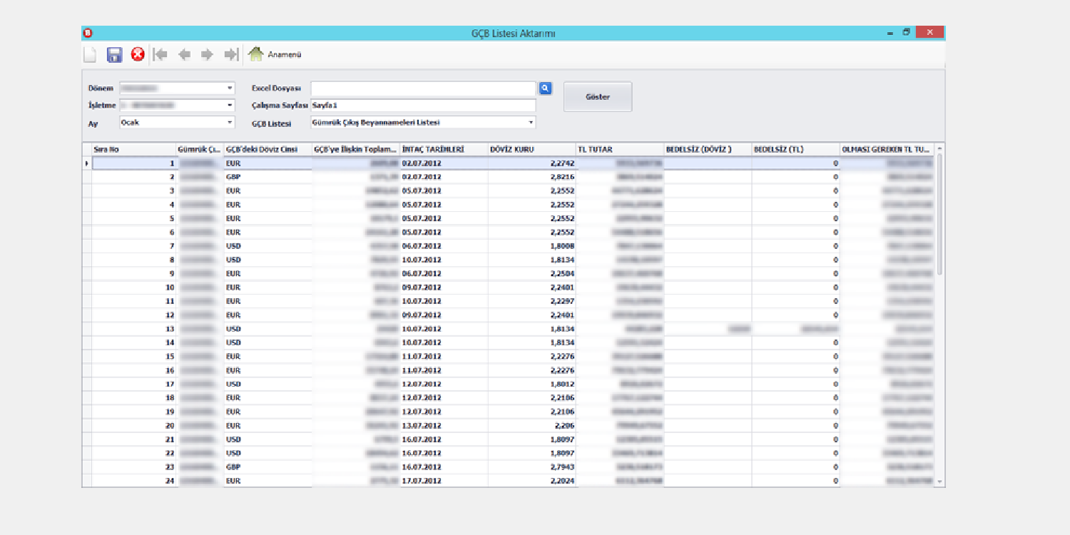The image size is (1070, 535).
Task: Click the table's vertical scrollbar
Action: (x=939, y=214)
